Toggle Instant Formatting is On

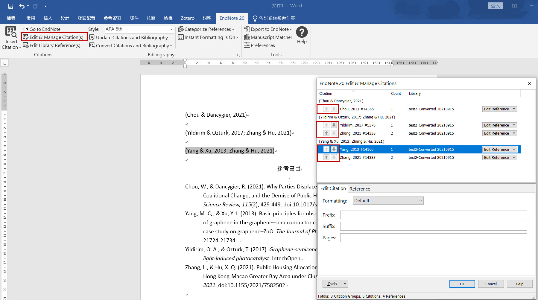pyautogui.click(x=208, y=37)
